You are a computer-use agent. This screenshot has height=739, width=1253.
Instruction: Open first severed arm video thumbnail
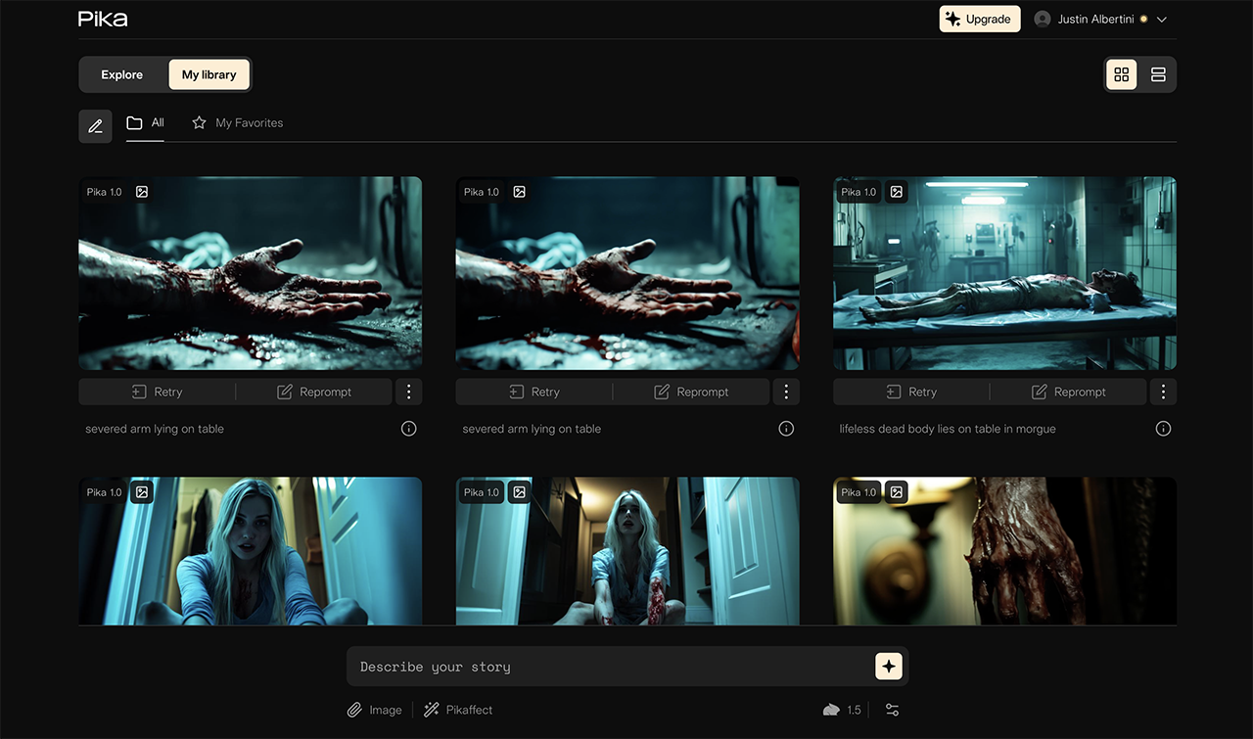tap(251, 273)
